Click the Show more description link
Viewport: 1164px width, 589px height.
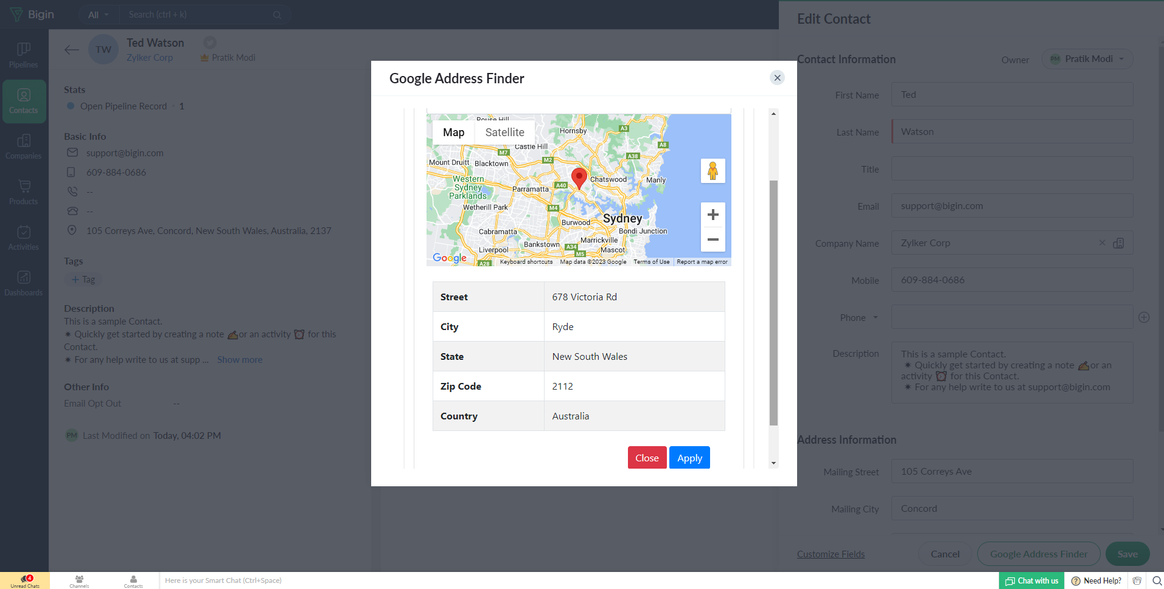(240, 360)
